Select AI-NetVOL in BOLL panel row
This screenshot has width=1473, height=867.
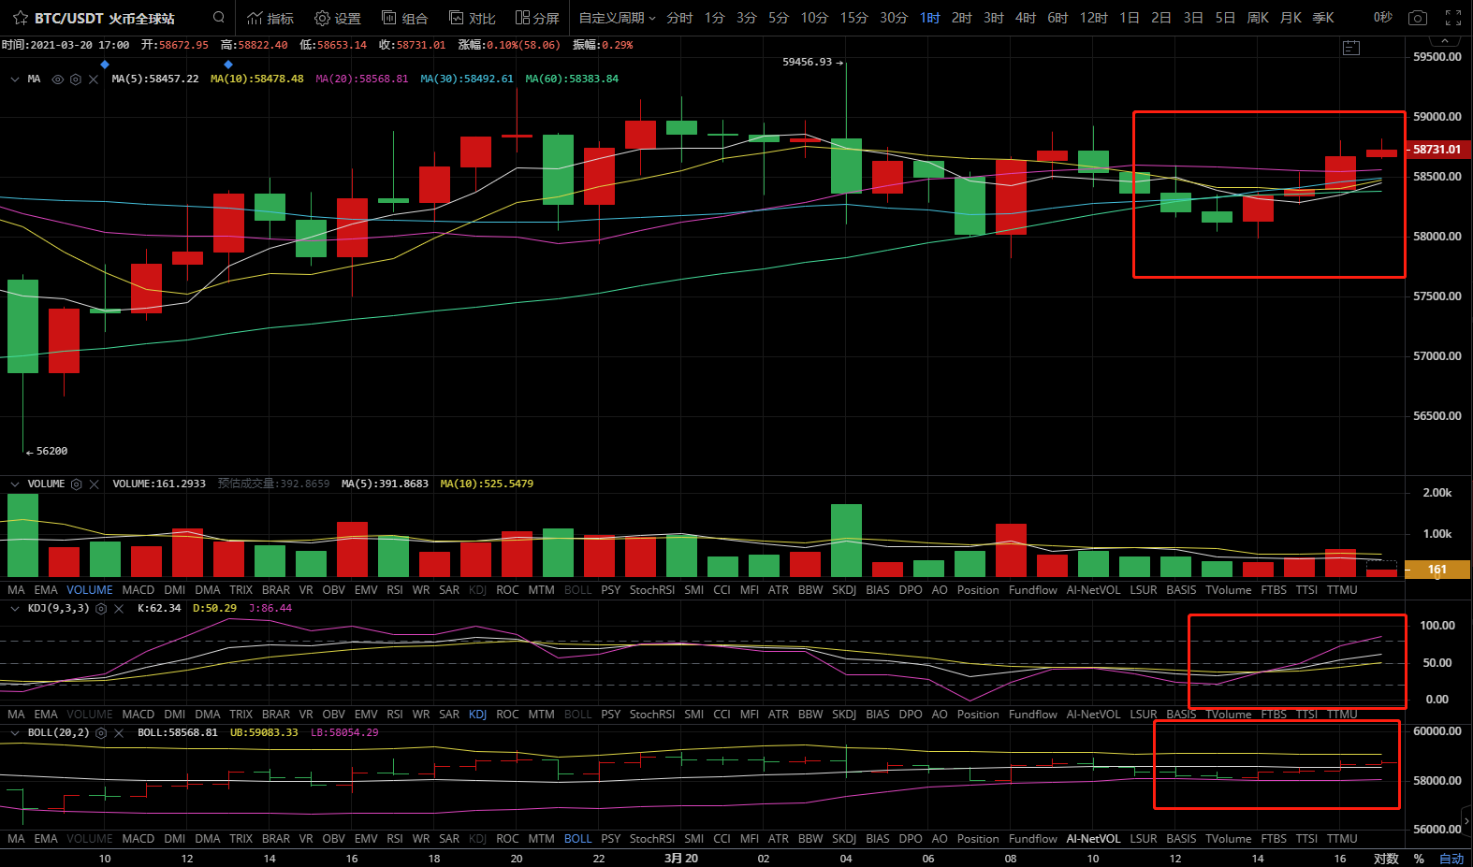tap(1093, 839)
